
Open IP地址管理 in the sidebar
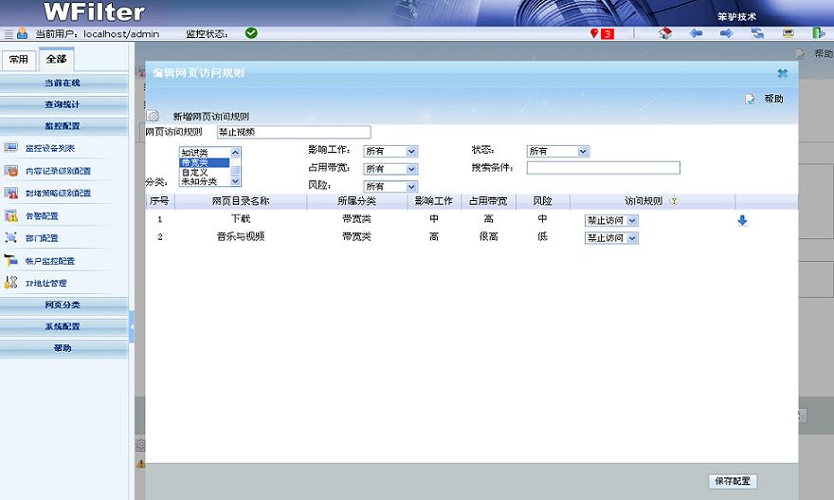pos(45,283)
